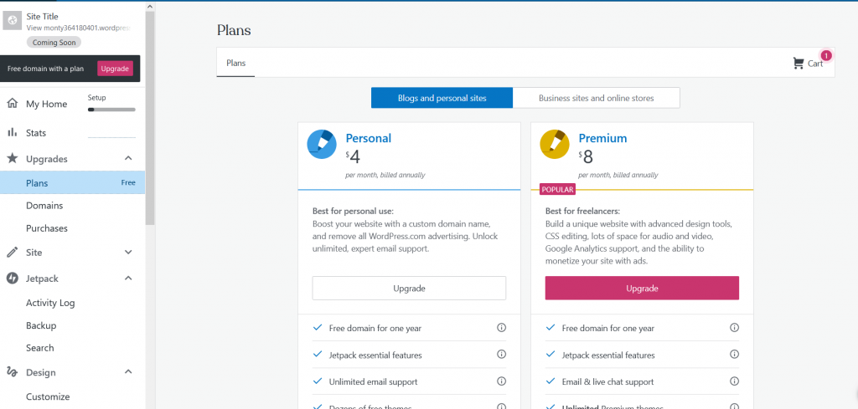Collapse the Design section chevron

(x=128, y=372)
